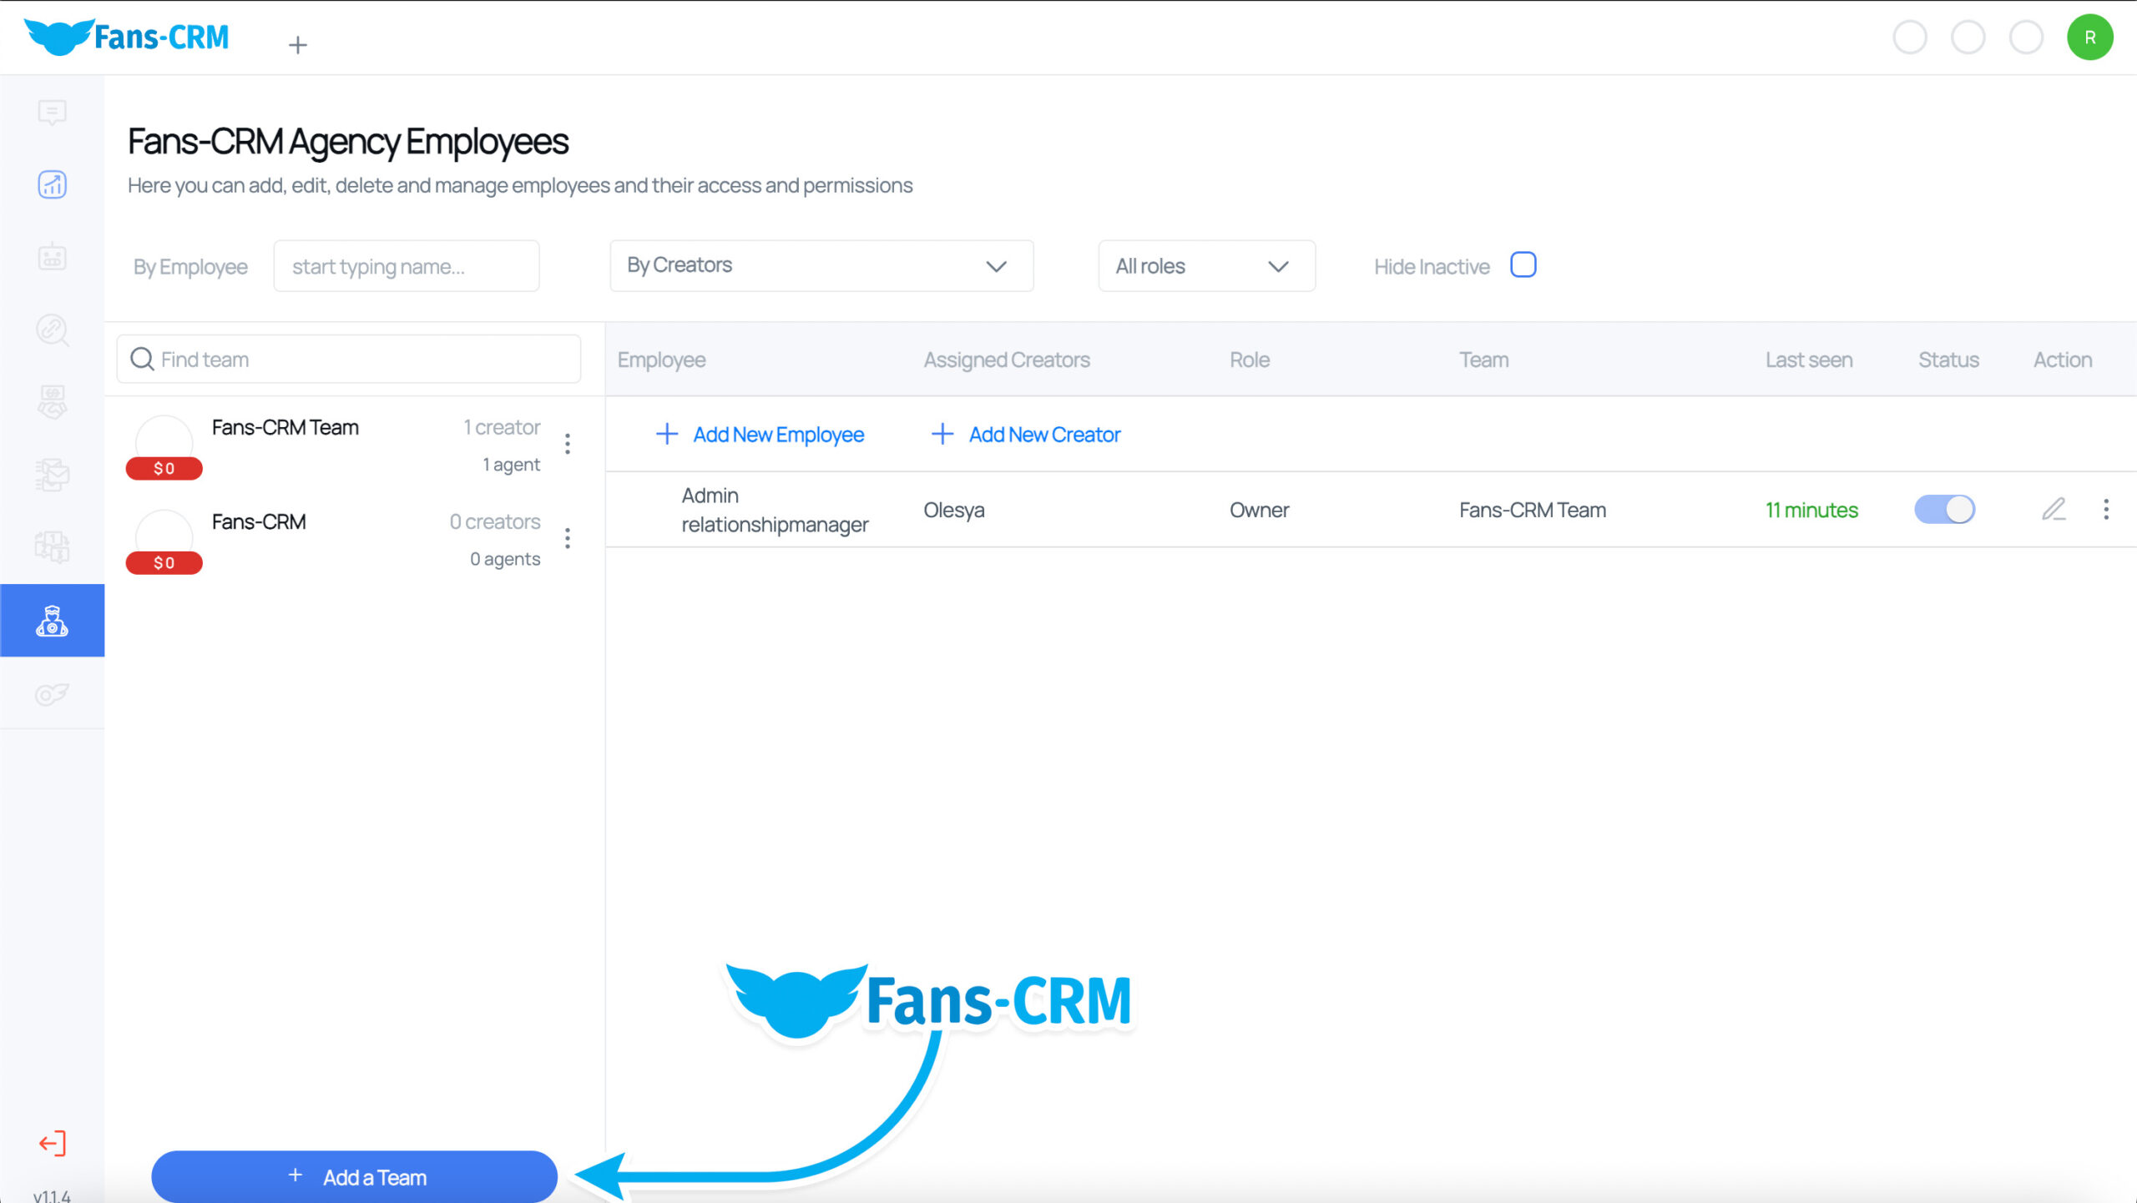Open three-dot menu for 0 creators team

[568, 538]
